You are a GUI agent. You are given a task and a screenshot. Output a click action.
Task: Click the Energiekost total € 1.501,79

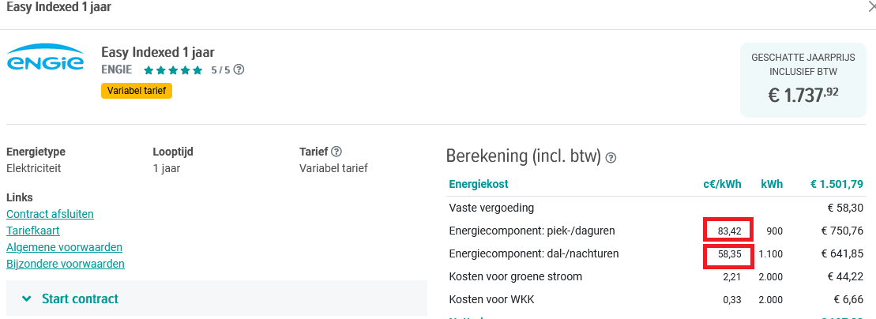click(837, 185)
